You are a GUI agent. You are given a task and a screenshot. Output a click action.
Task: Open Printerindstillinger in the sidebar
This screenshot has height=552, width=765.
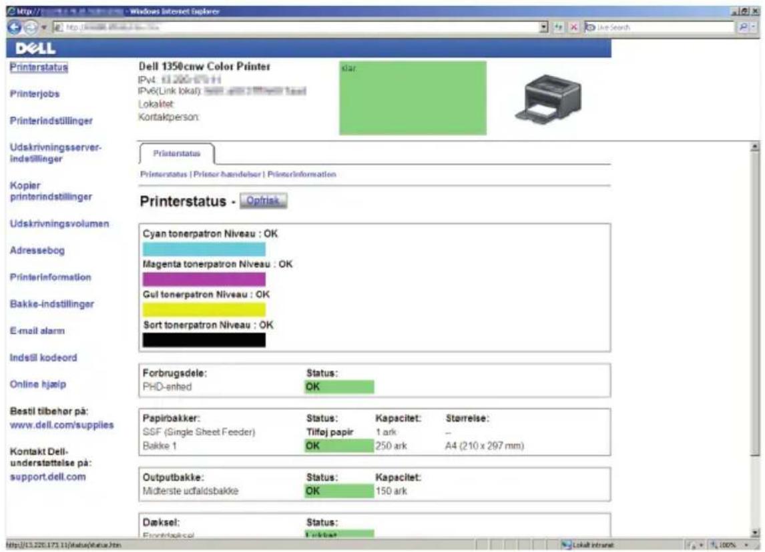click(51, 121)
